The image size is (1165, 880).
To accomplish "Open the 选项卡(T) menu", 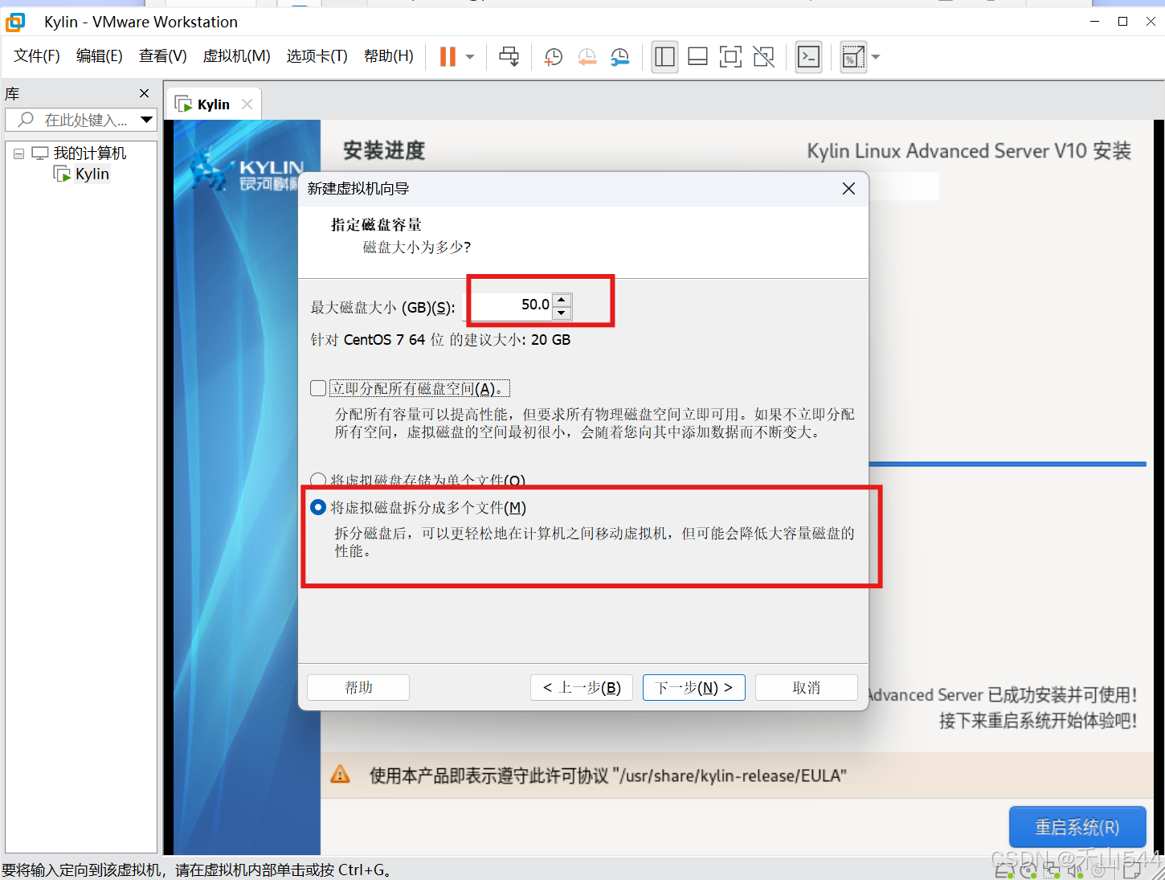I will pyautogui.click(x=317, y=55).
